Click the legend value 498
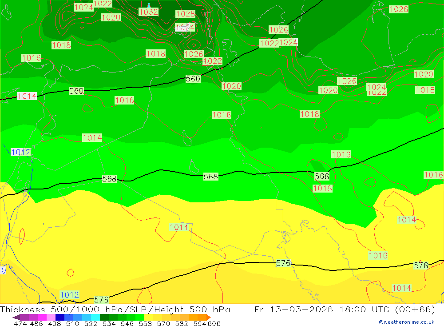The width and height of the screenshot is (444, 326). point(55,323)
